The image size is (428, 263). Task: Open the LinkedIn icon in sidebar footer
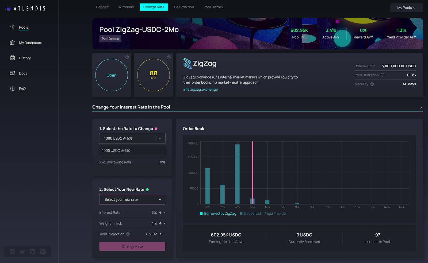pyautogui.click(x=33, y=252)
